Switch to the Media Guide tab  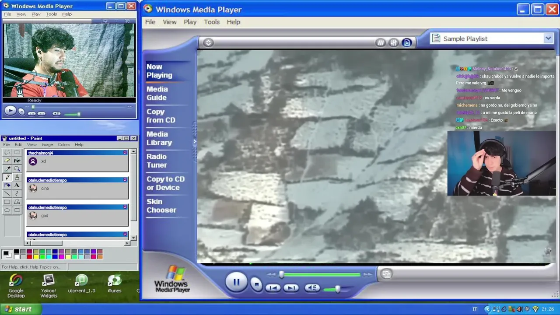click(x=157, y=93)
